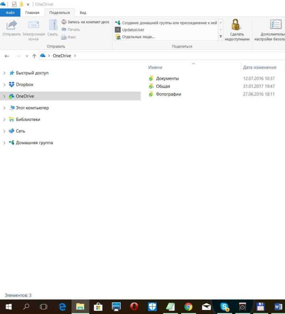Image resolution: width=285 pixels, height=314 pixels.
Task: Select the Поделиться ribbon tab
Action: pyautogui.click(x=59, y=12)
